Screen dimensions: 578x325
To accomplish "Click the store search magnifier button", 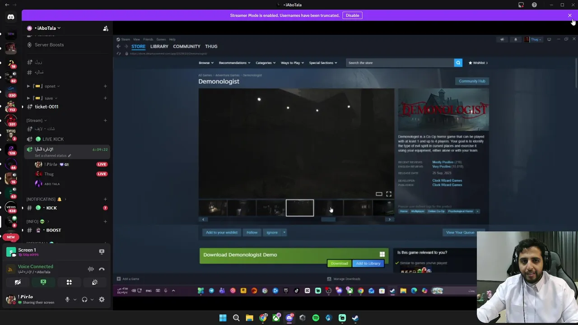I will pyautogui.click(x=458, y=63).
